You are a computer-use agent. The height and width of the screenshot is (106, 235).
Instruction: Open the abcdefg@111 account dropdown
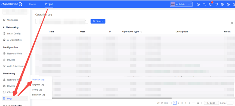[181, 4]
